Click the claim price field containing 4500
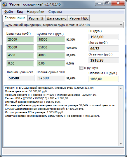The image size is (127, 157). pos(20,55)
